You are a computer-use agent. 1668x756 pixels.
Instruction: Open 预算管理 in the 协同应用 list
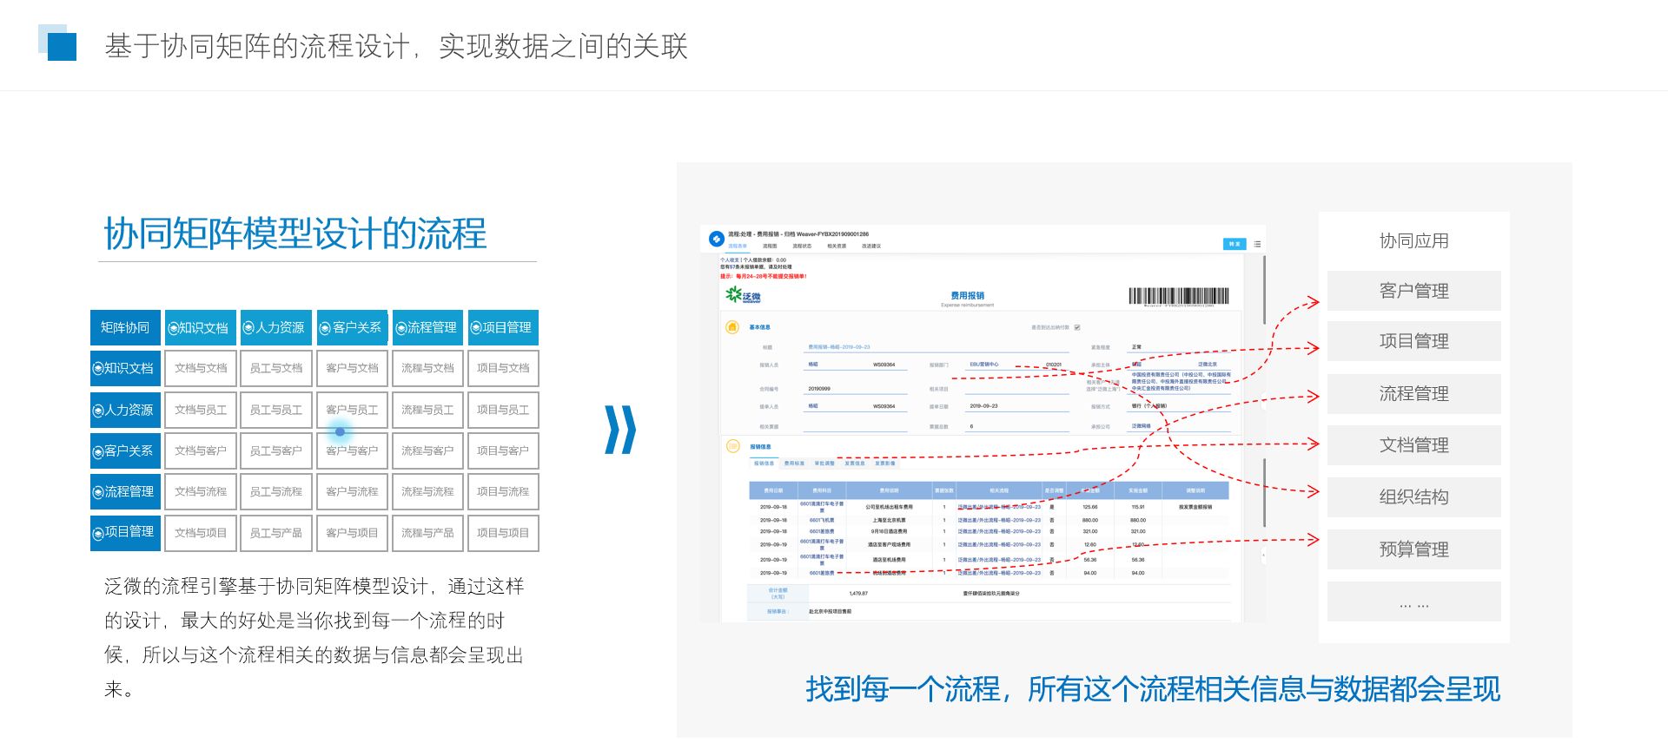coord(1413,549)
